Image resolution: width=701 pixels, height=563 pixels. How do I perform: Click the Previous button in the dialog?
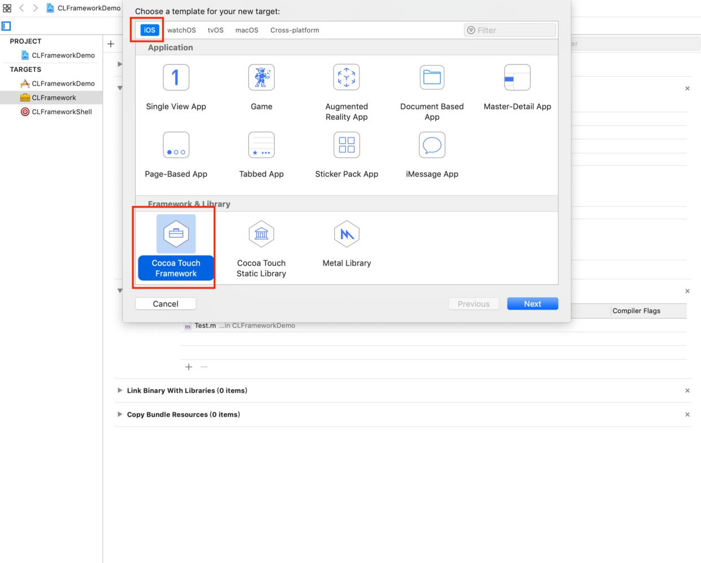point(474,304)
